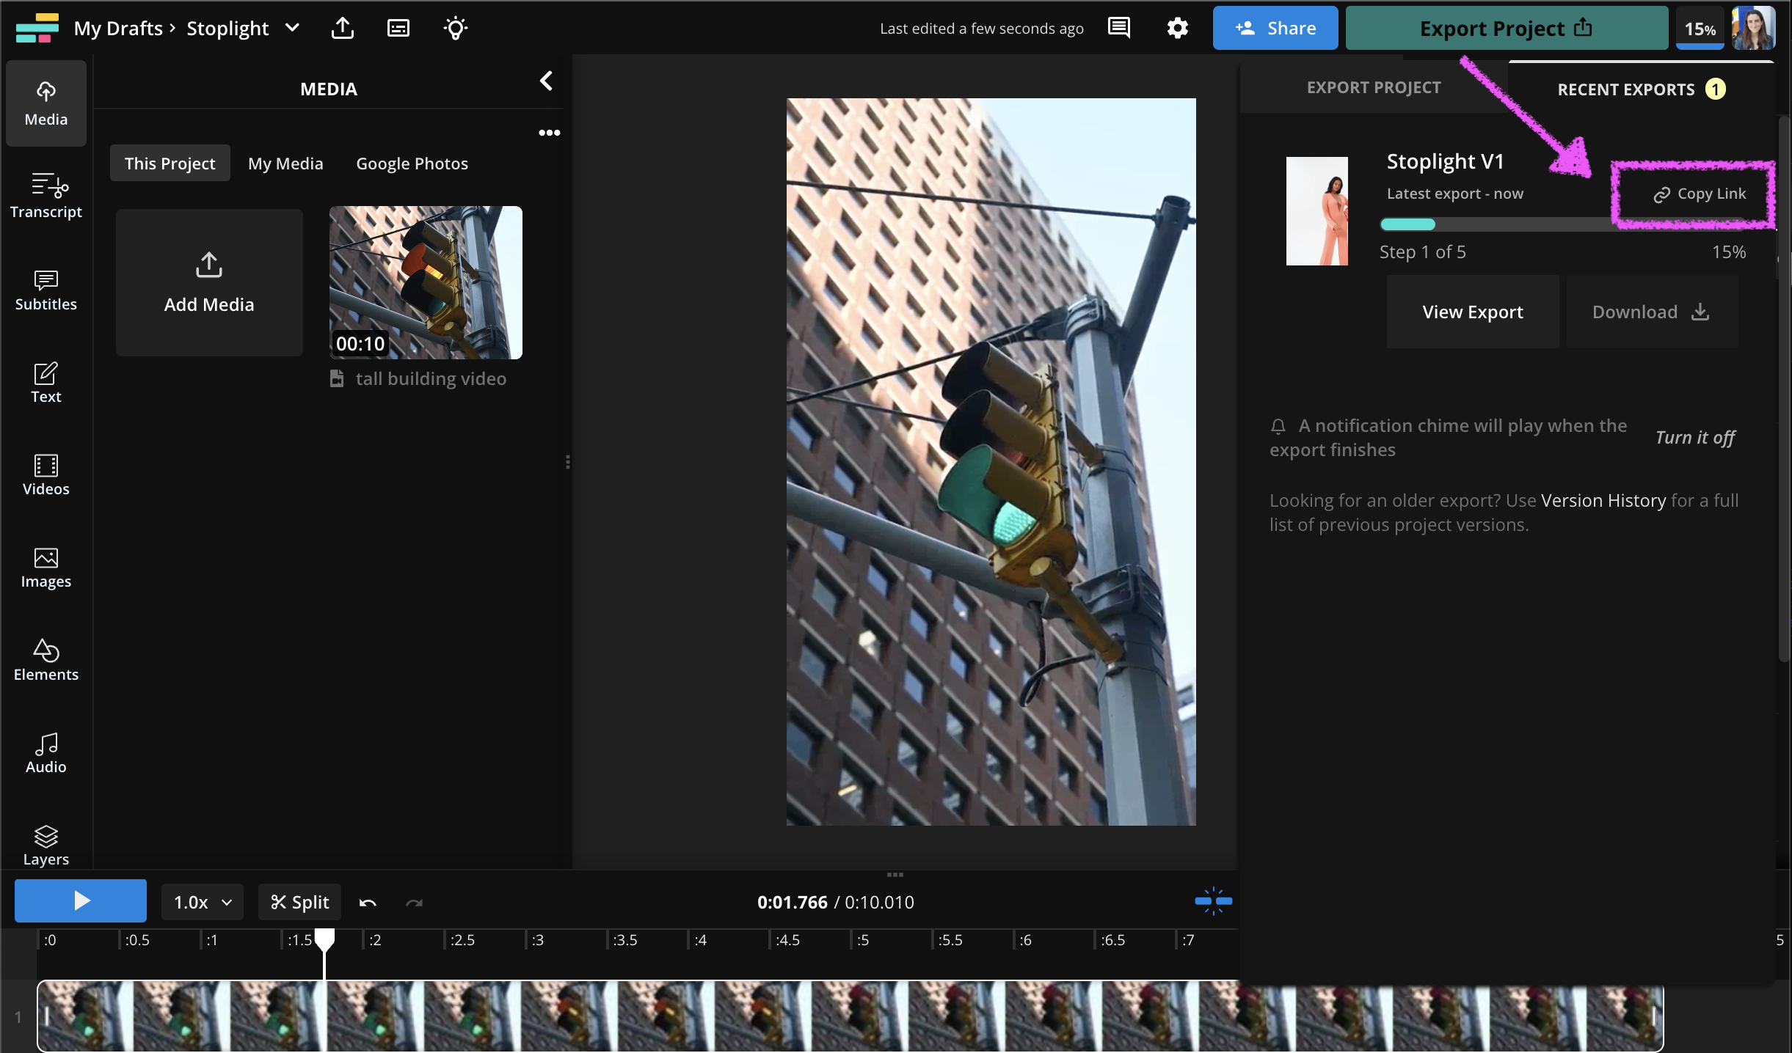Click the upload icon in top bar

342,29
